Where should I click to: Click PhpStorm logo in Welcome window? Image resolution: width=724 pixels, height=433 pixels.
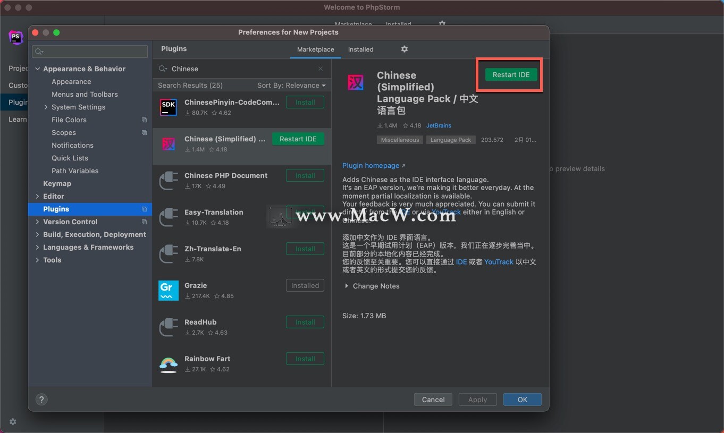pos(16,38)
